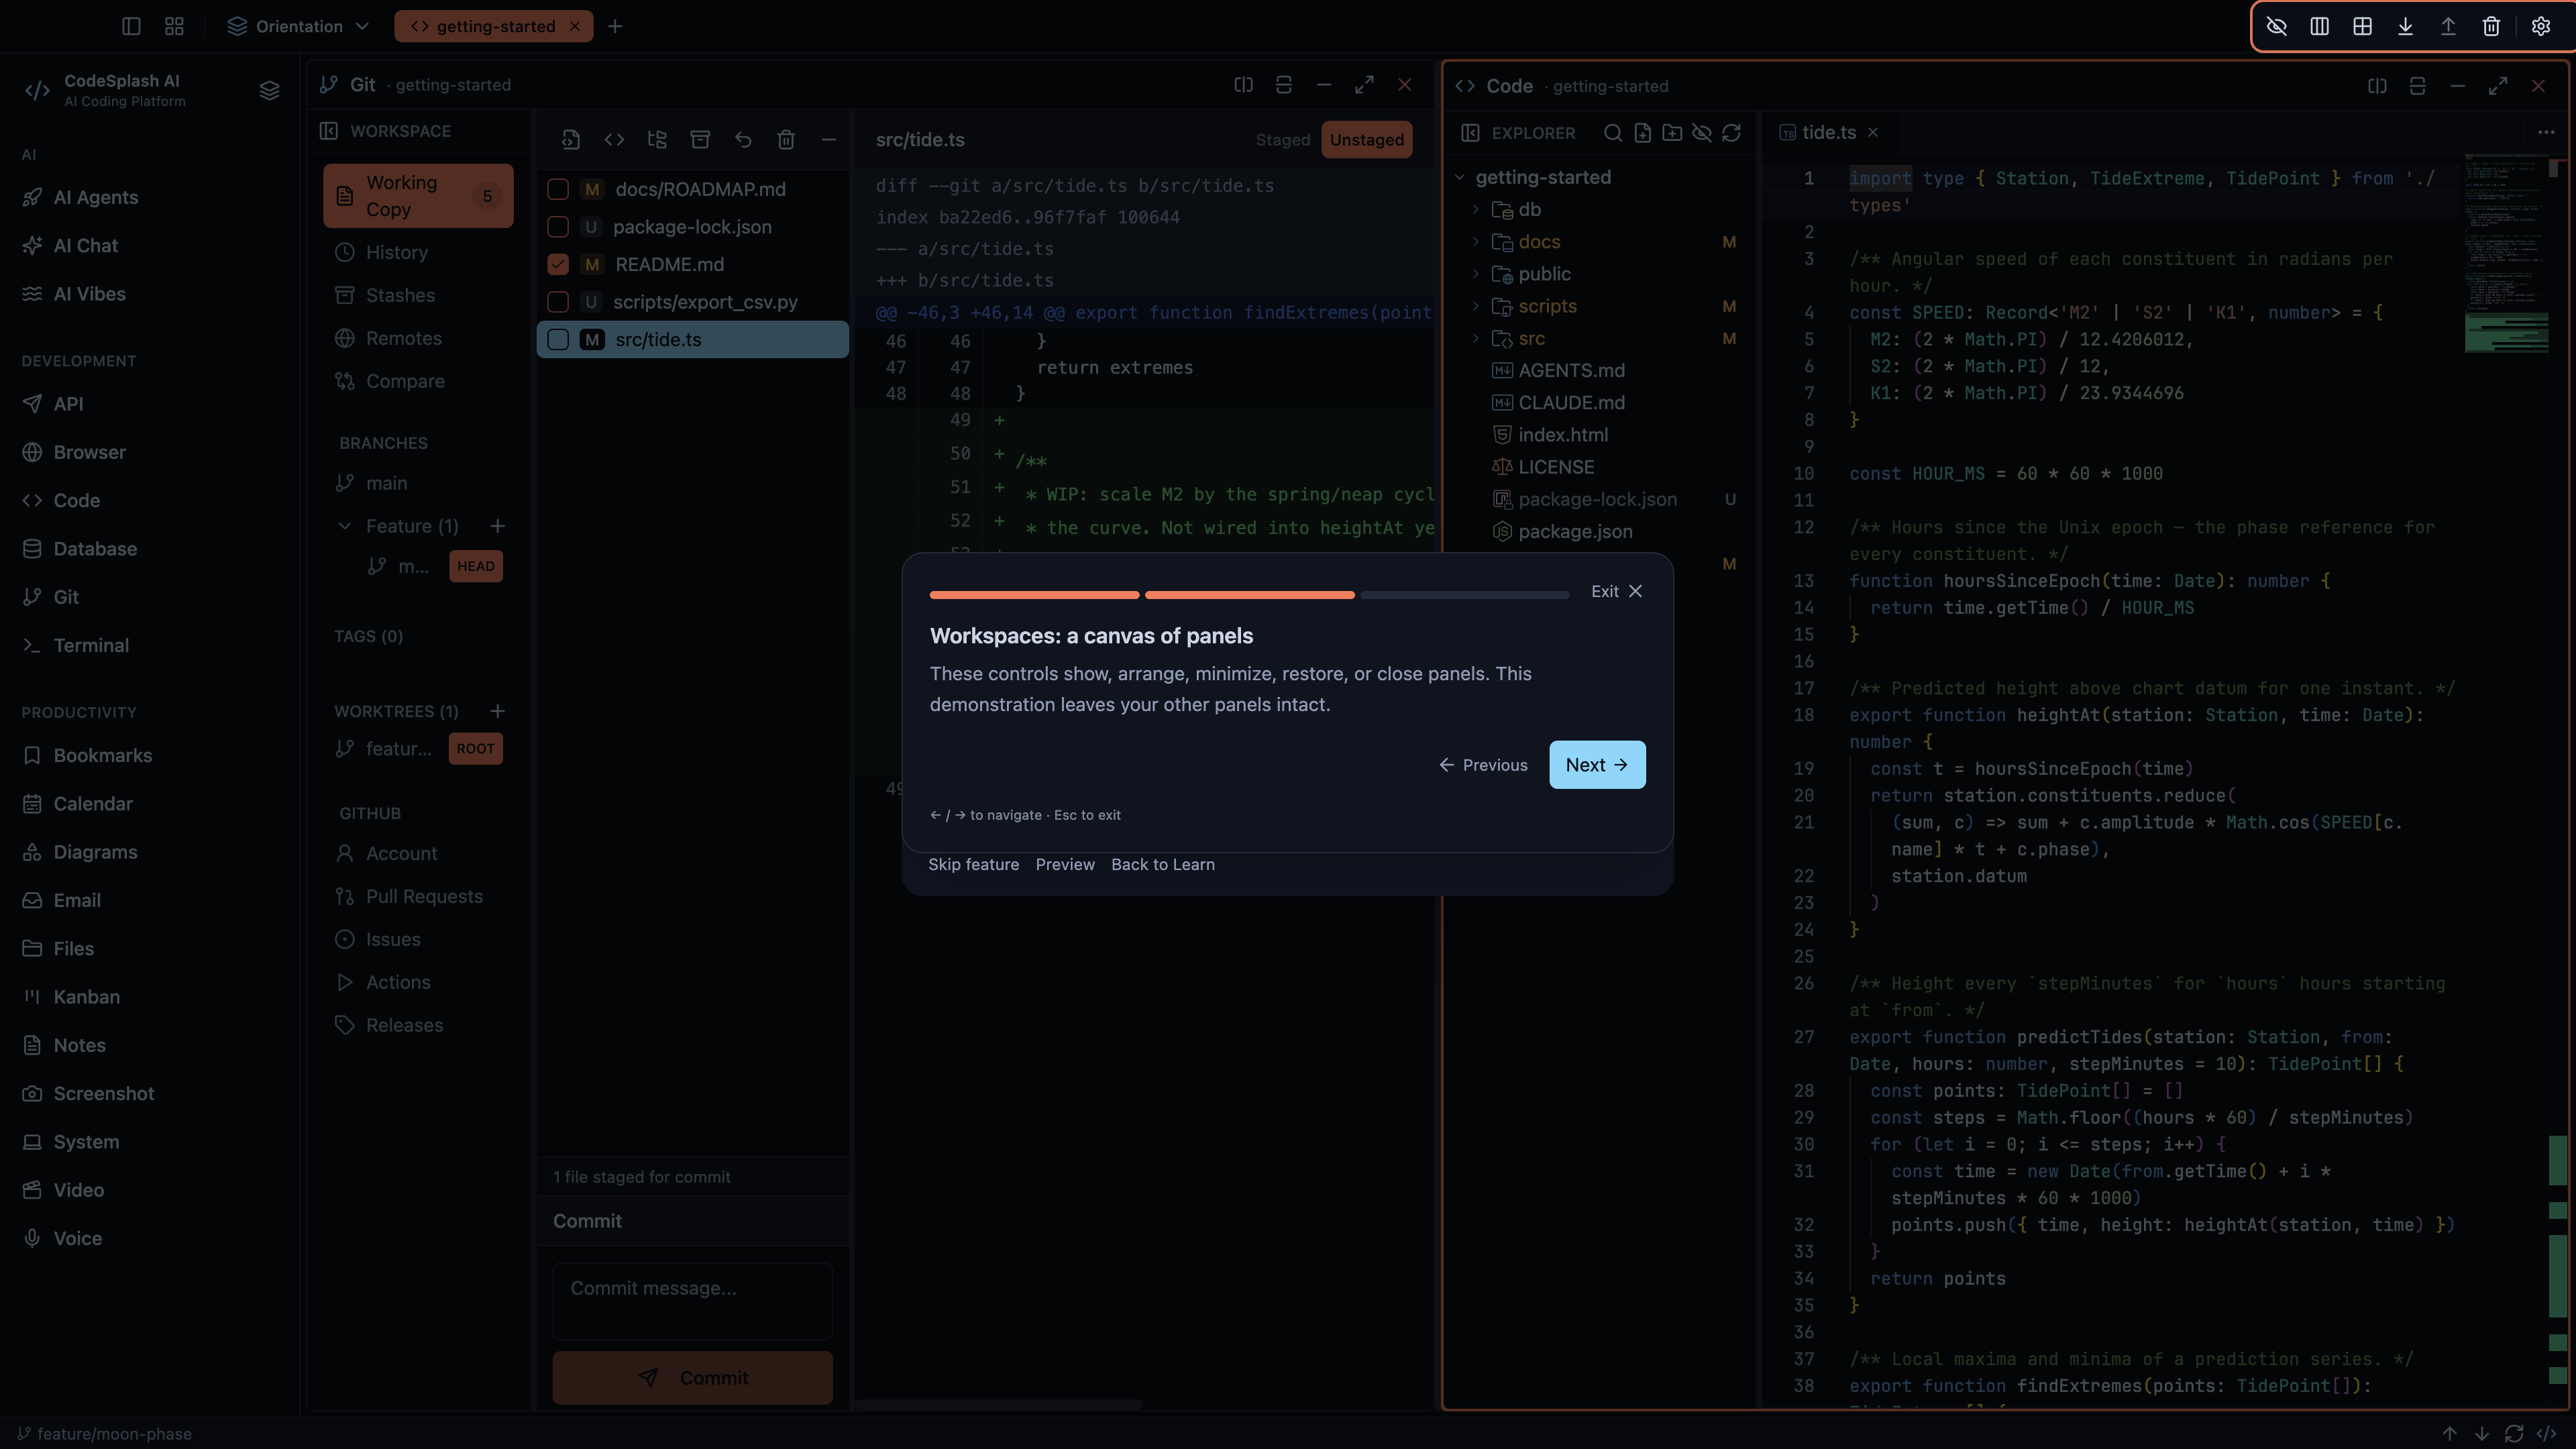Click the third tour progress segment

tap(1465, 595)
